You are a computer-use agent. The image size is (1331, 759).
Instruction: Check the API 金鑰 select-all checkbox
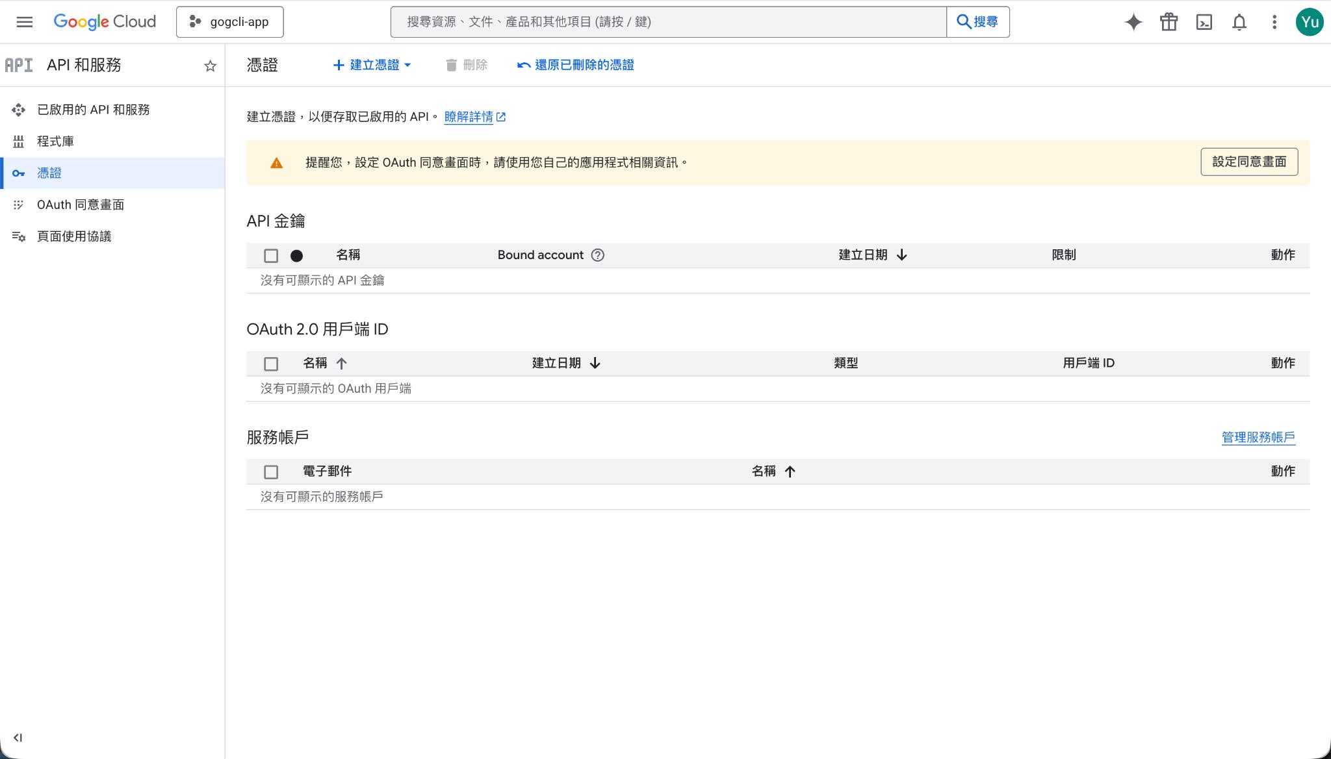[x=271, y=256]
